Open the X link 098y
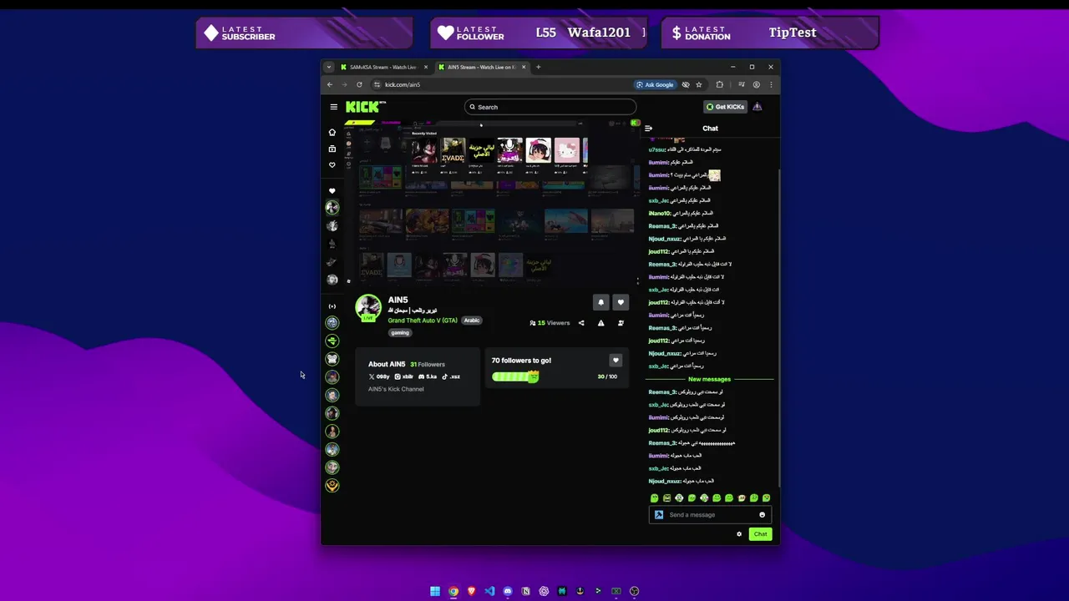The image size is (1069, 601). click(x=380, y=376)
